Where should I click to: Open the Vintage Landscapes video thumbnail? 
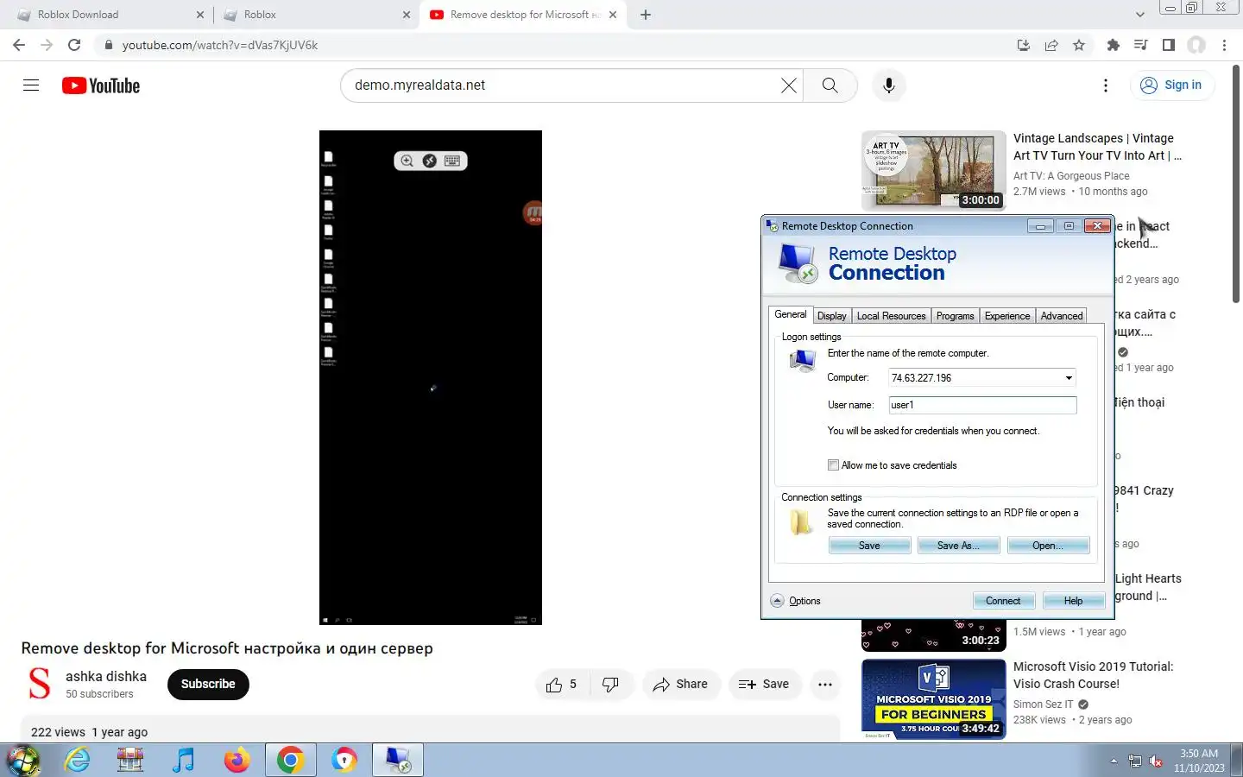pyautogui.click(x=934, y=169)
